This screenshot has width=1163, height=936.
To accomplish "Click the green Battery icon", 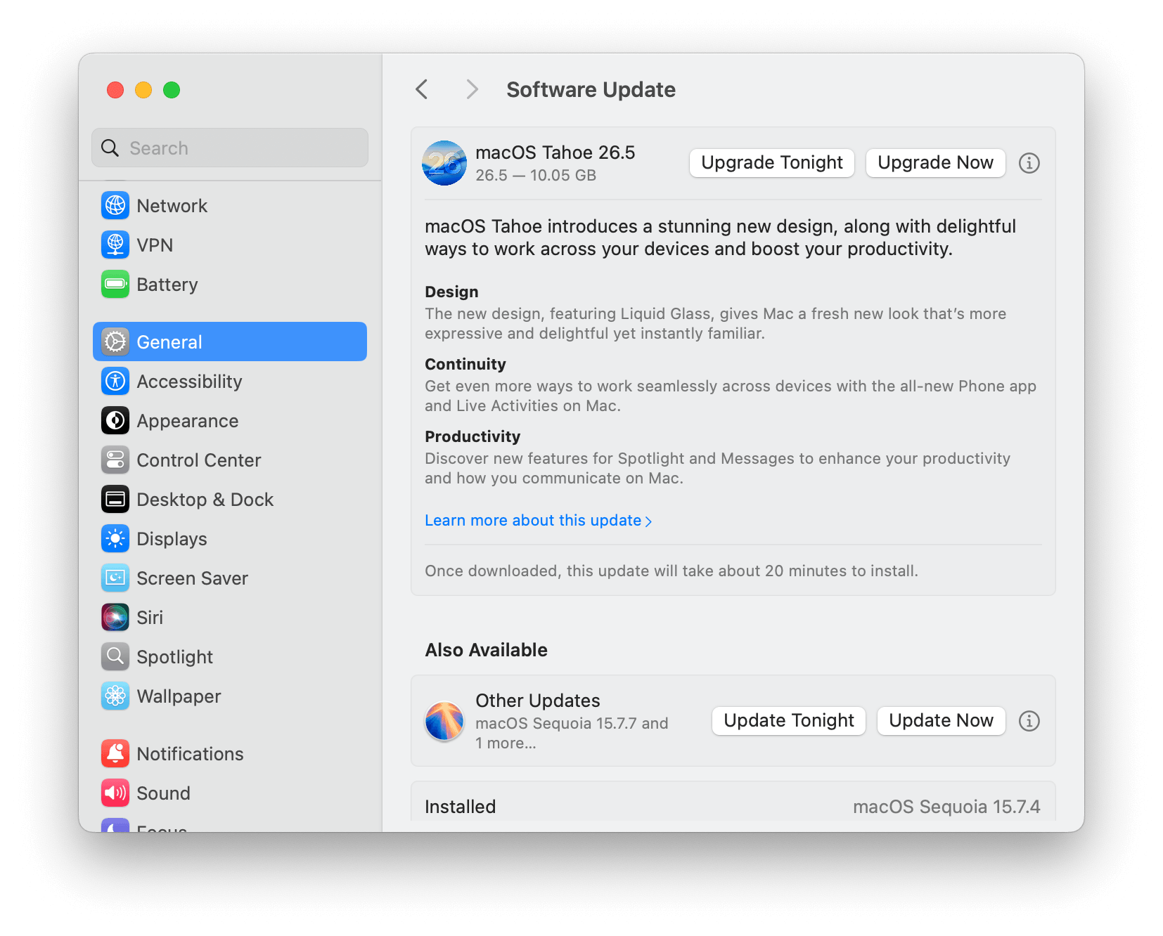I will (115, 284).
